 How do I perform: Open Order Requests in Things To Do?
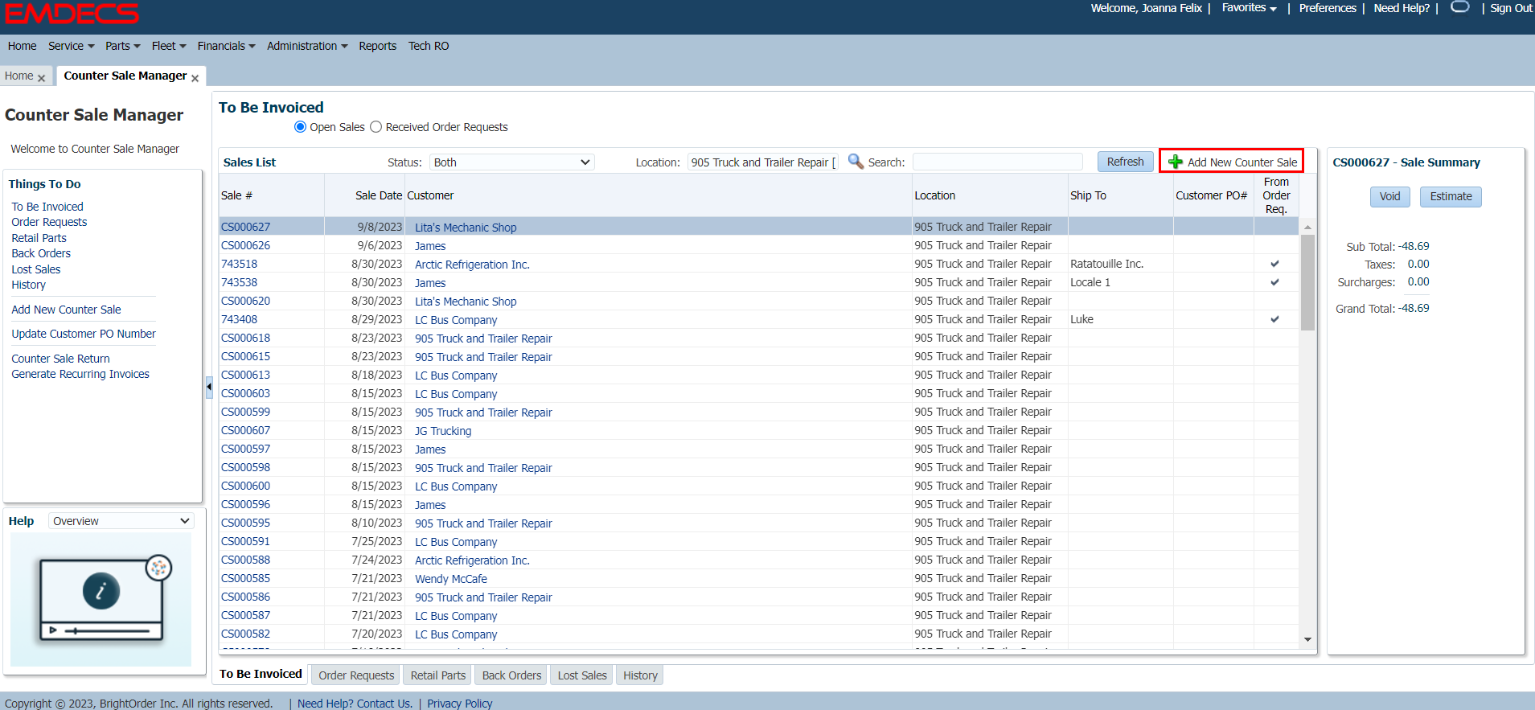(x=49, y=222)
